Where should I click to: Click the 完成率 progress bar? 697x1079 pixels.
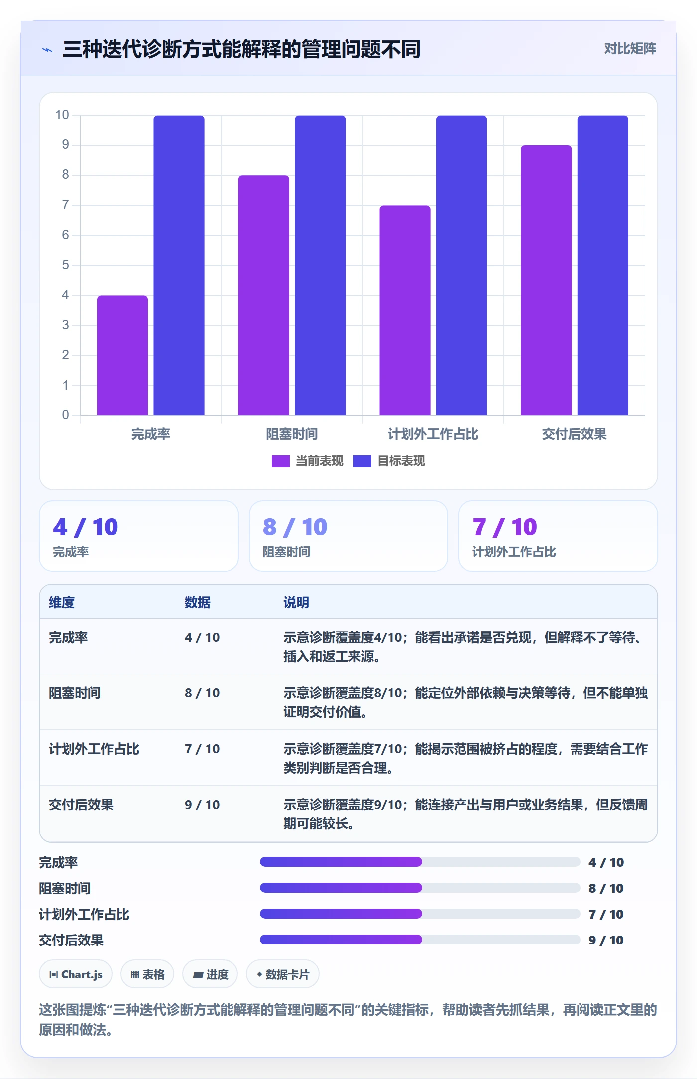420,862
